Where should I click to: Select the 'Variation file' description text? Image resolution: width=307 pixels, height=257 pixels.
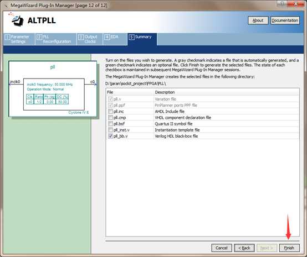166,99
